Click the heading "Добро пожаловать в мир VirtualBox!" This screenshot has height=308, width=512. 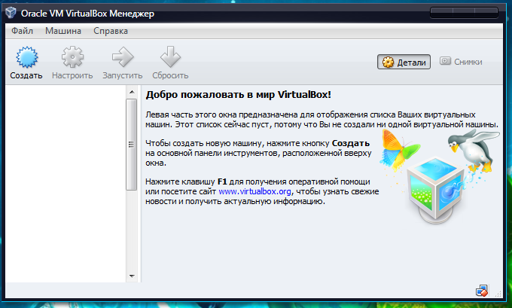(x=239, y=94)
